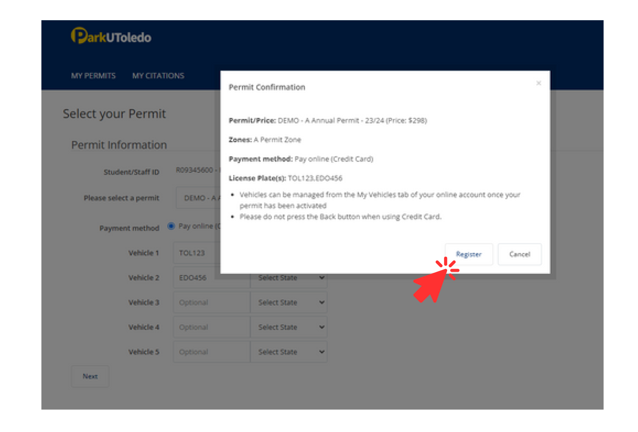Viewport: 638px width, 432px height.
Task: Open the Vehicle 4 Select State dropdown
Action: pos(289,327)
